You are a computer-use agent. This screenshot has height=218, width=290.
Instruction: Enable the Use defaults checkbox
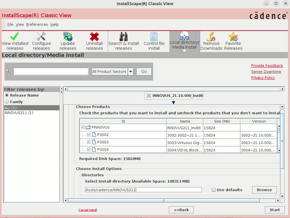click(214, 190)
